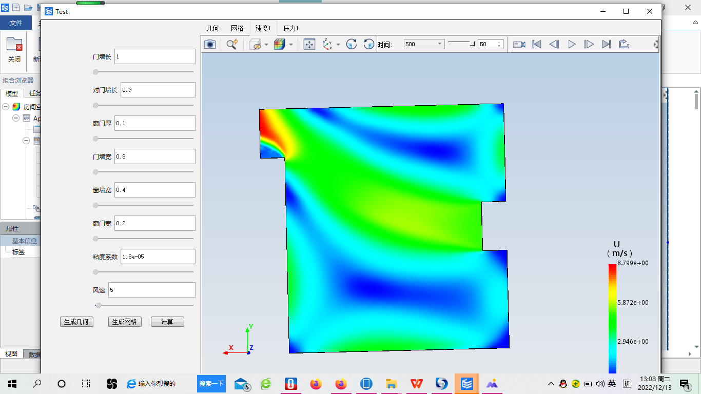The height and width of the screenshot is (394, 701).
Task: Click the export animation icon
Action: pyautogui.click(x=624, y=44)
